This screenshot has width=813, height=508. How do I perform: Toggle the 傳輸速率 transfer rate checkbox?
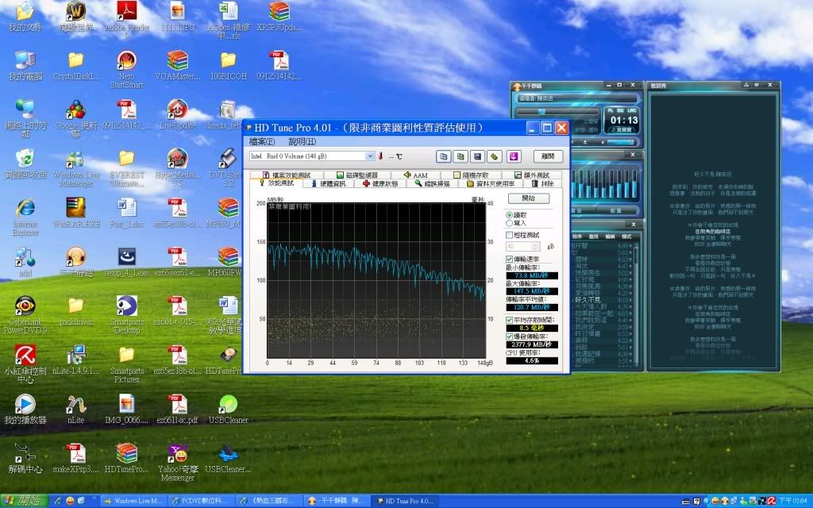click(x=509, y=260)
